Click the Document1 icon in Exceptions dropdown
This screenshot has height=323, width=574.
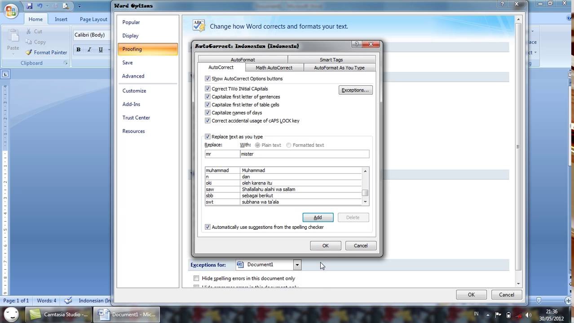click(x=240, y=265)
